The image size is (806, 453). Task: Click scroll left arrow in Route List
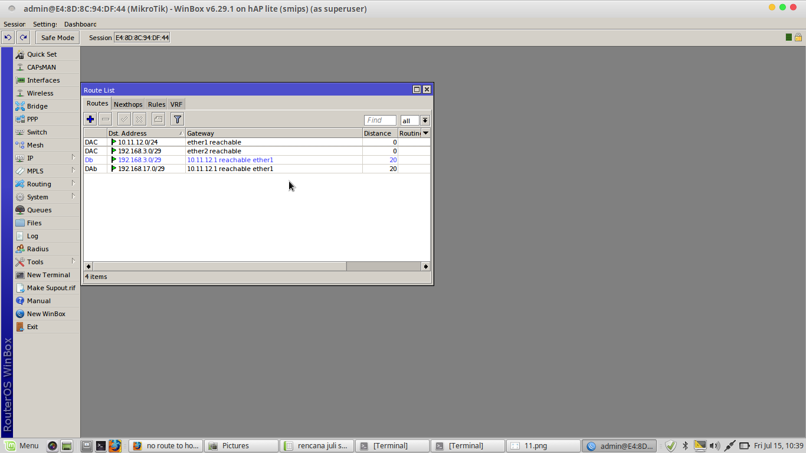click(89, 267)
